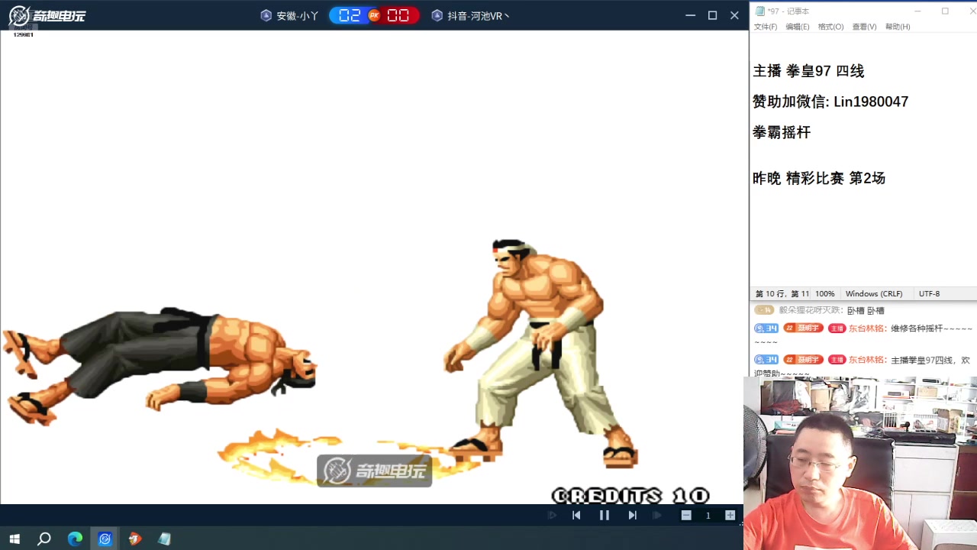Click the blue 02 score display
The image size is (977, 550).
350,15
